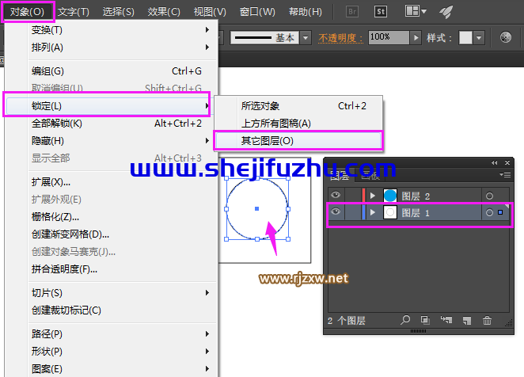The width and height of the screenshot is (524, 377).
Task: Click the rocket GPU performance icon
Action: pyautogui.click(x=446, y=12)
